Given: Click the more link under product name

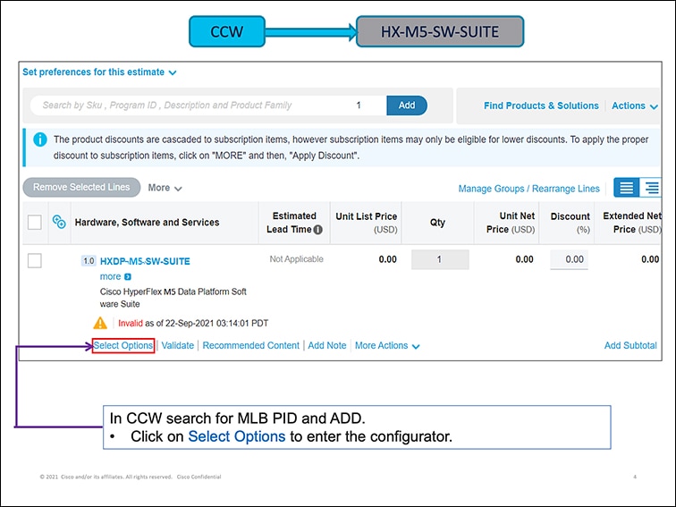Looking at the screenshot, I should click(x=110, y=277).
